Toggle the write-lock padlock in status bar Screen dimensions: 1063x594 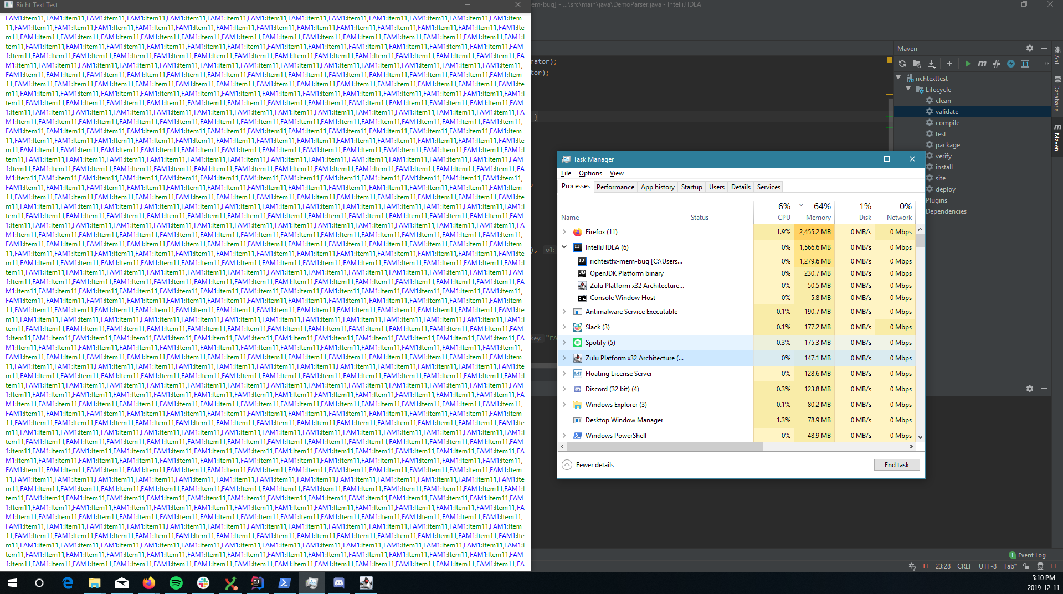point(1026,566)
